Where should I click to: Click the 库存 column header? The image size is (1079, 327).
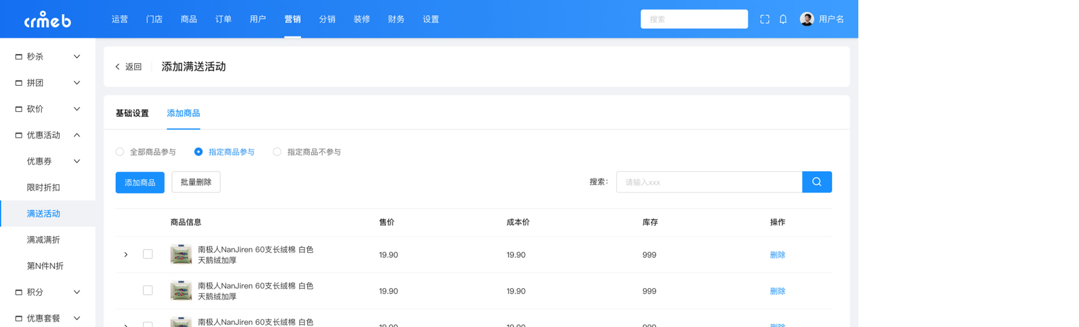click(x=650, y=222)
